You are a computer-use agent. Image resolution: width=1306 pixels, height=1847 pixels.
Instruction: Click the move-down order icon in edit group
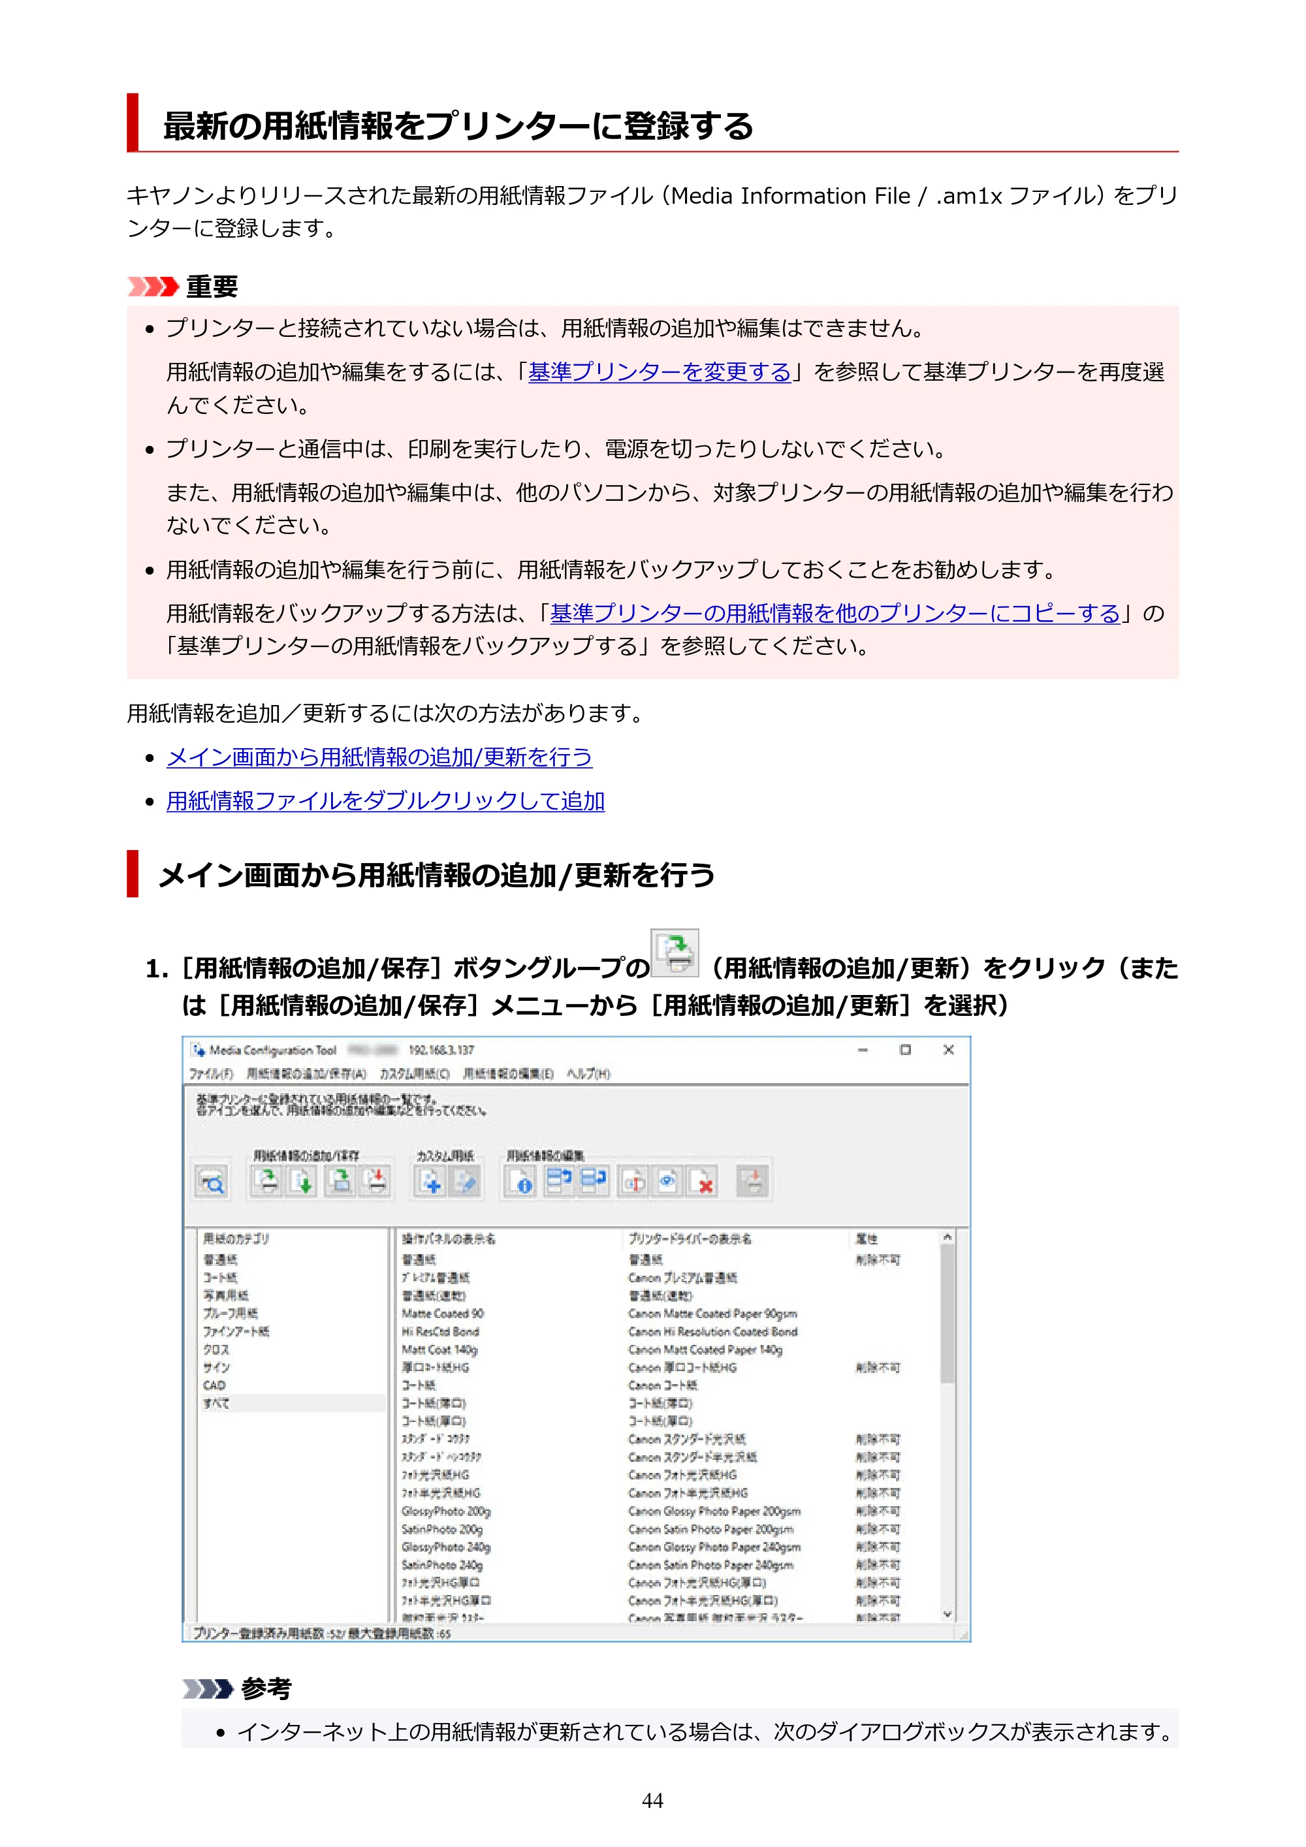pos(594,1182)
